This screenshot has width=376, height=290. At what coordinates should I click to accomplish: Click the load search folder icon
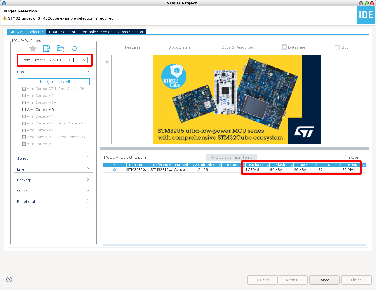[60, 49]
